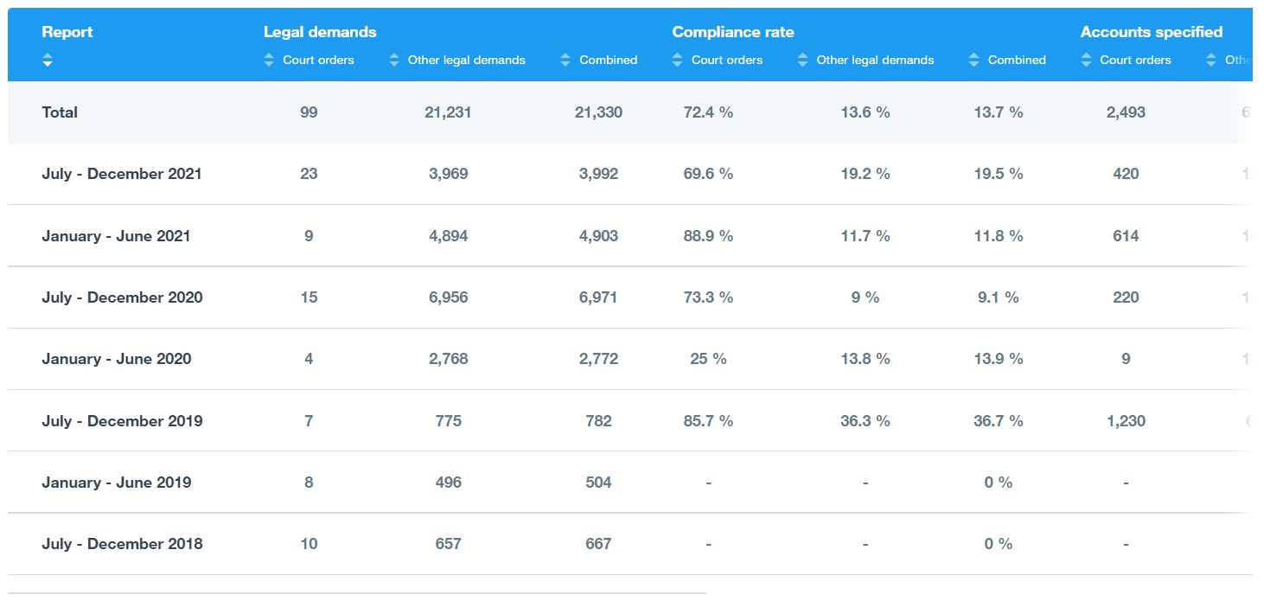Click sort icon beside Compliance rate Combined
Screen dimensions: 1270x601
[x=974, y=60]
